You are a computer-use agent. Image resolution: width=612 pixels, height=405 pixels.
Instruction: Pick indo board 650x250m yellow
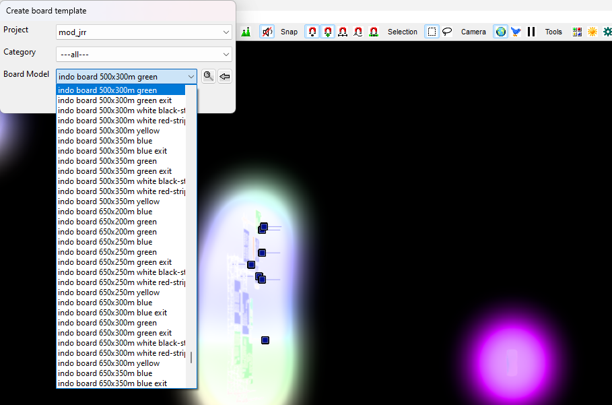121,292
